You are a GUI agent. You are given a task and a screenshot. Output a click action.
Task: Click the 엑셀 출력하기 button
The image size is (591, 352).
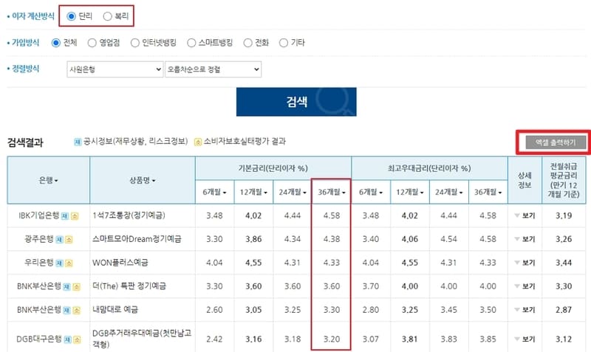[x=556, y=142]
